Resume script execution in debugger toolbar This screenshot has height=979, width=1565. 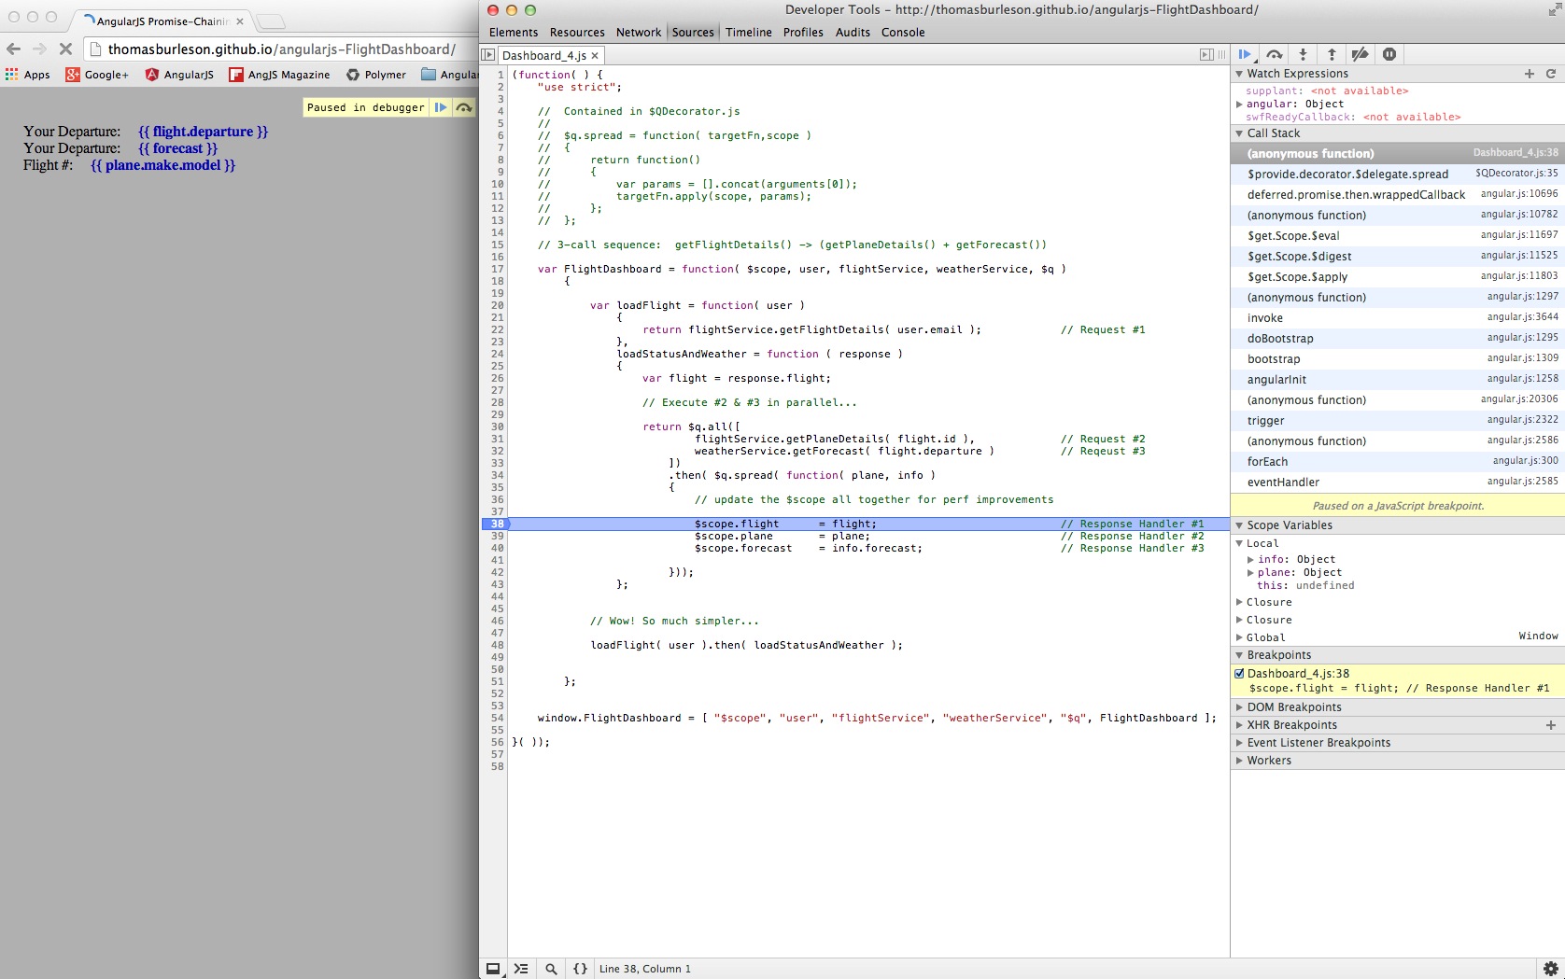point(1245,55)
